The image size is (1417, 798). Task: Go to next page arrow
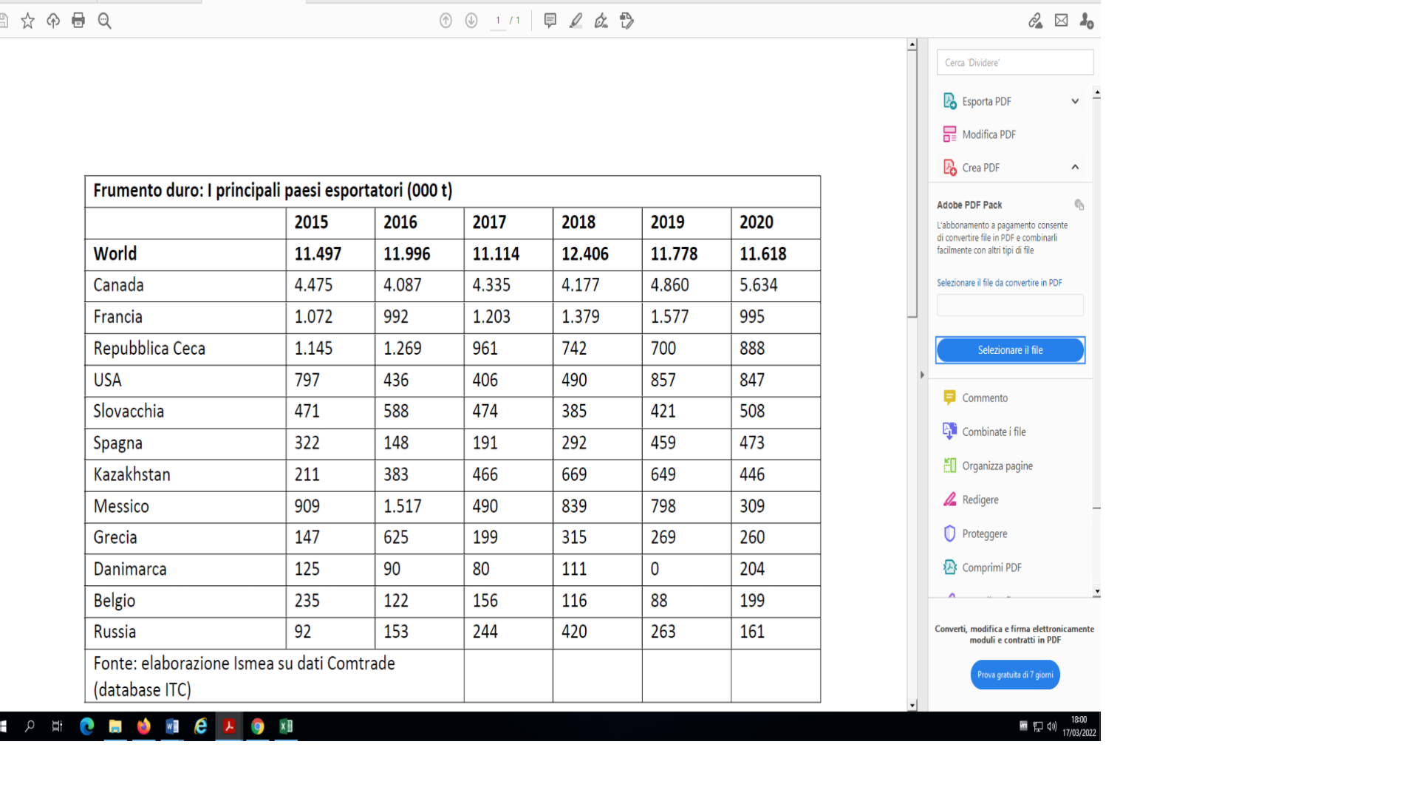pyautogui.click(x=471, y=21)
